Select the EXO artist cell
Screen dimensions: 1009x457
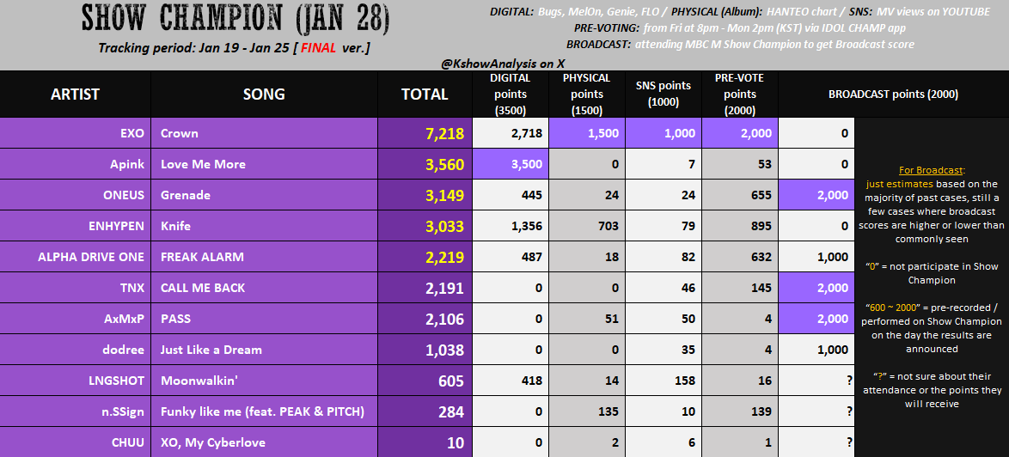tap(76, 133)
